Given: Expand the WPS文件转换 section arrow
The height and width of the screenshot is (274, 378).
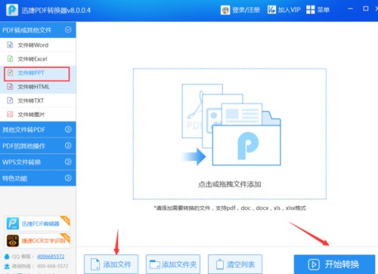Looking at the screenshot, I should click(x=68, y=162).
